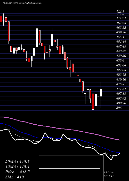Select the 463.32 price axis label

(x=121, y=28)
